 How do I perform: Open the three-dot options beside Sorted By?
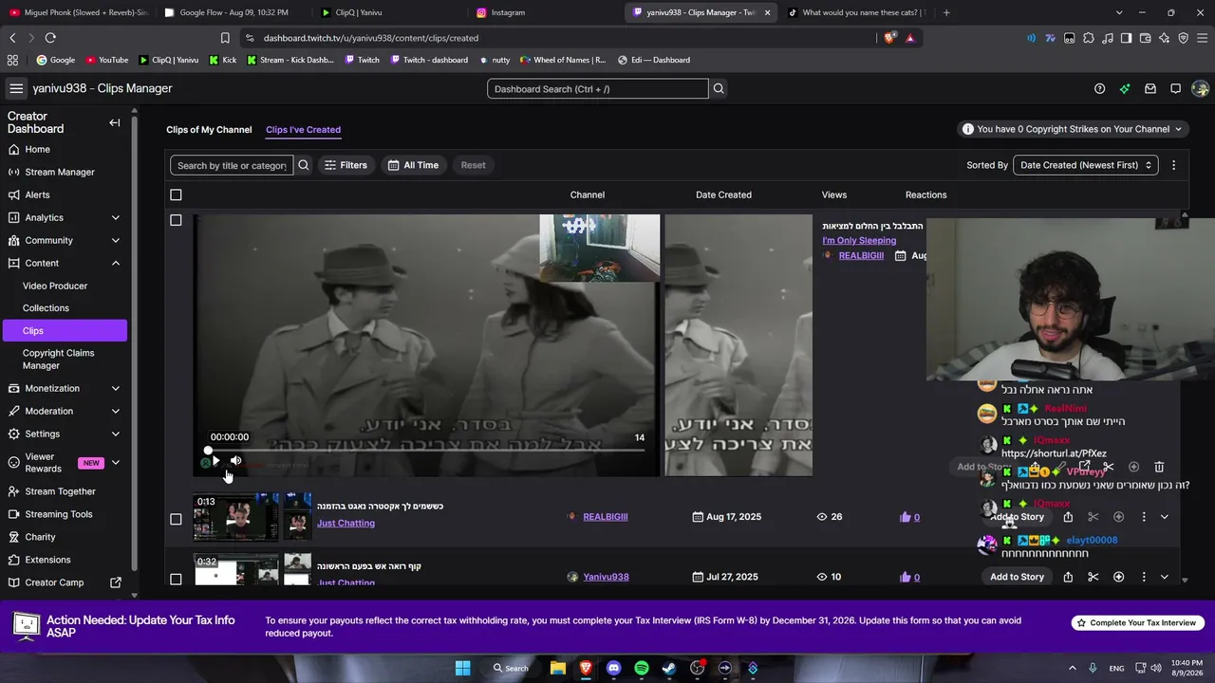pos(1173,165)
